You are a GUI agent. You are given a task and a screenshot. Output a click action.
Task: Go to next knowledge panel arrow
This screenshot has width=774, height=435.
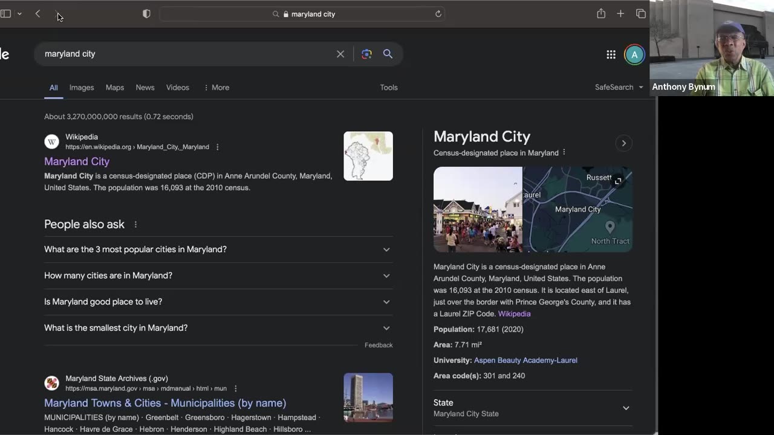624,143
